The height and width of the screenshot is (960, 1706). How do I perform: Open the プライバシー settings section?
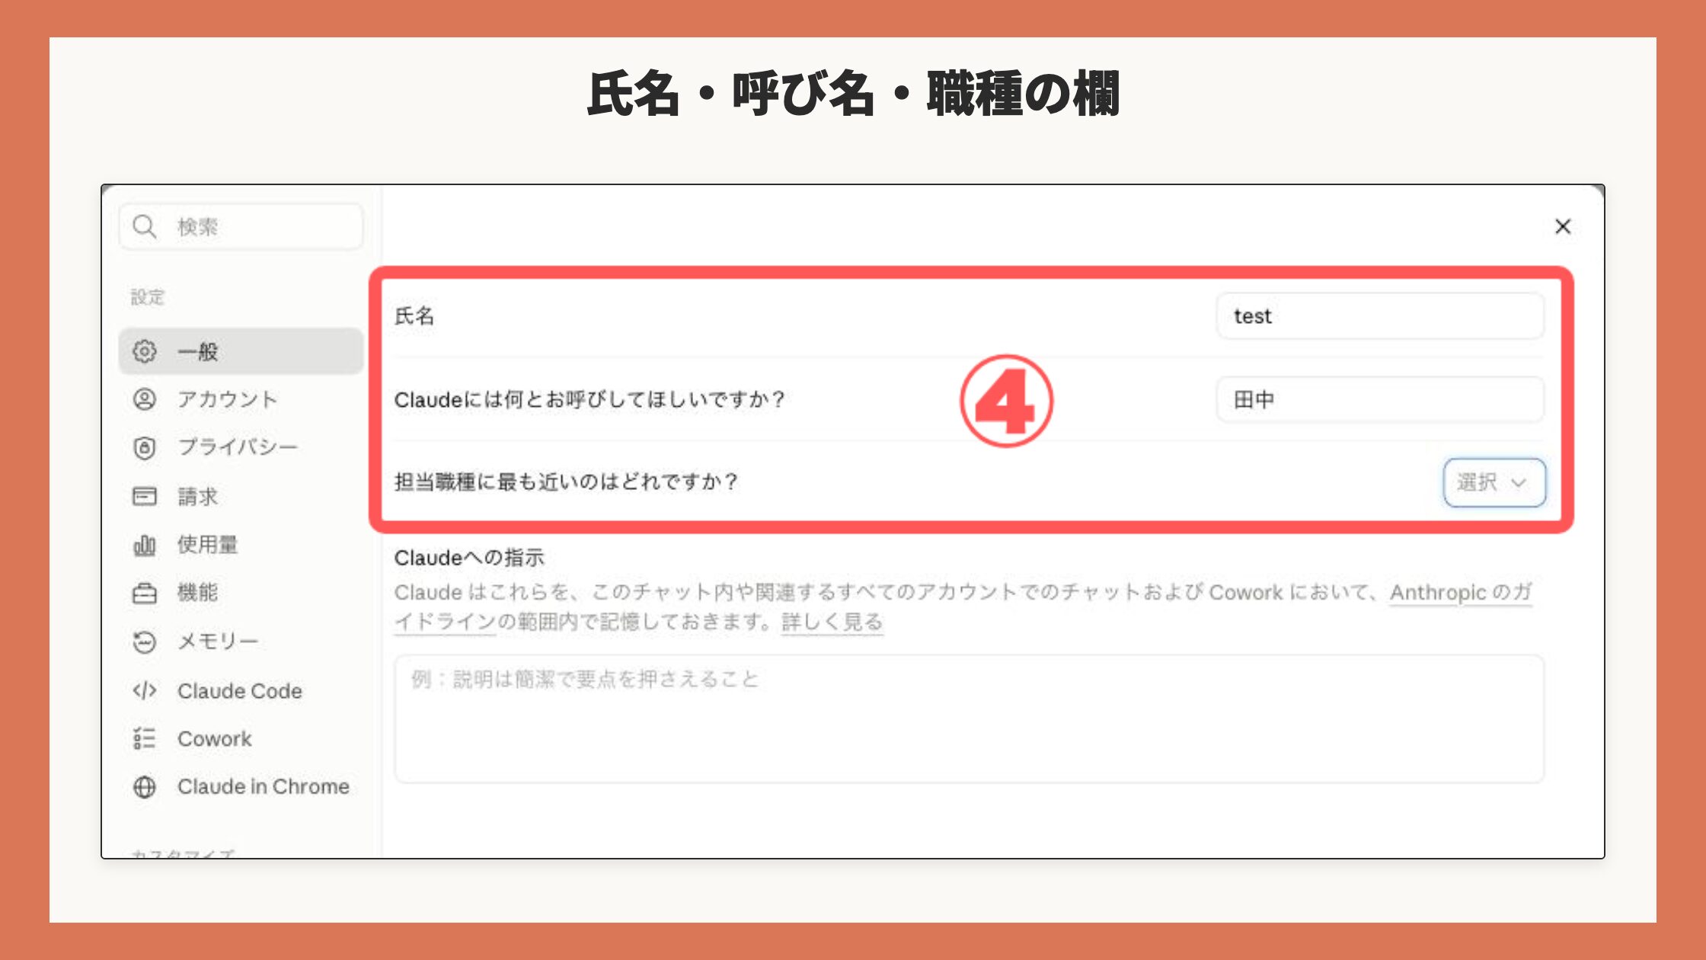click(241, 447)
